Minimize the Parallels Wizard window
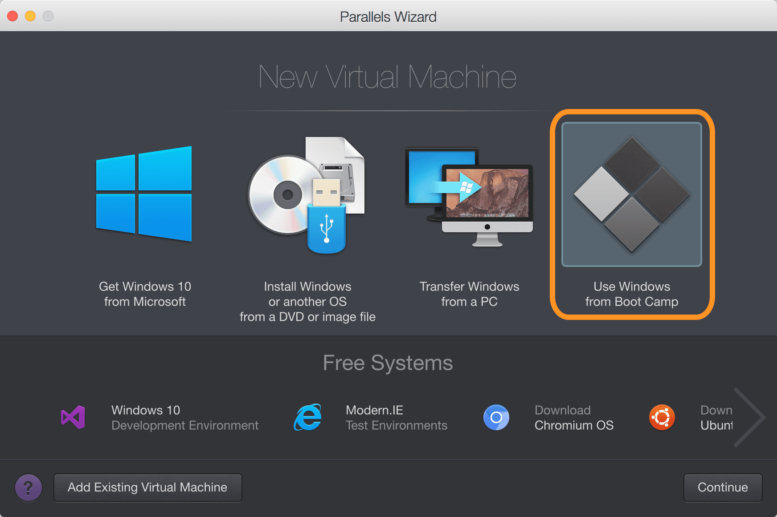The width and height of the screenshot is (777, 517). [30, 16]
